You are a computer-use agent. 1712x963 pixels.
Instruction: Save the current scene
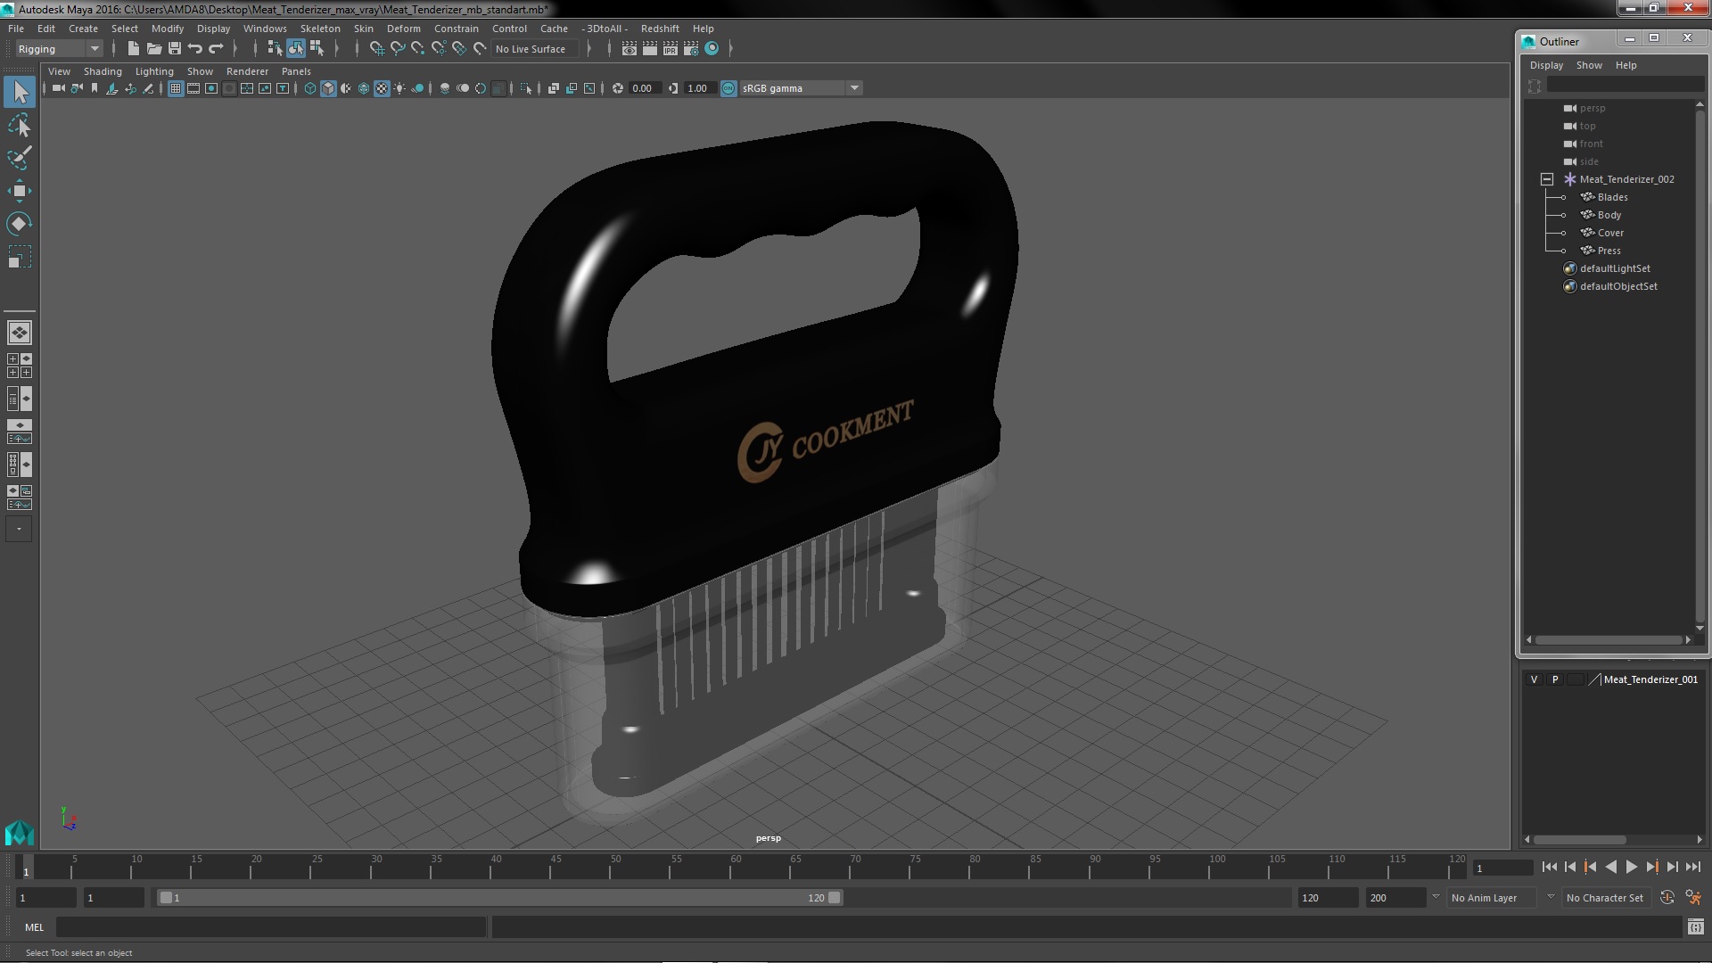(x=175, y=49)
